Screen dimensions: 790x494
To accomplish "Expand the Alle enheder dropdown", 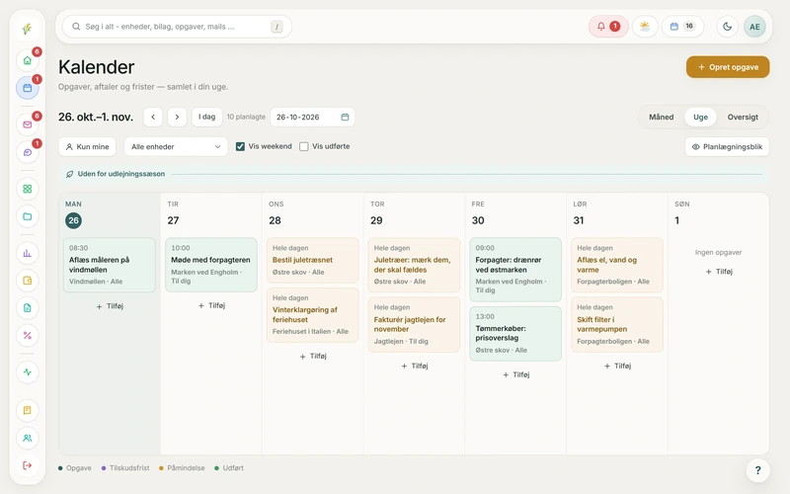I will (176, 146).
